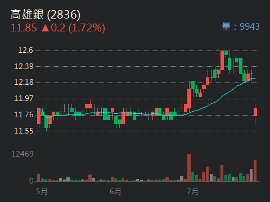Click the 7月 date axis label
Viewport: 270px width, 202px height.
(192, 192)
